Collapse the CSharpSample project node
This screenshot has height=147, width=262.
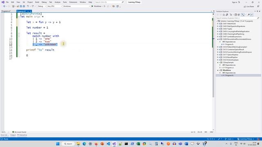coord(217,62)
